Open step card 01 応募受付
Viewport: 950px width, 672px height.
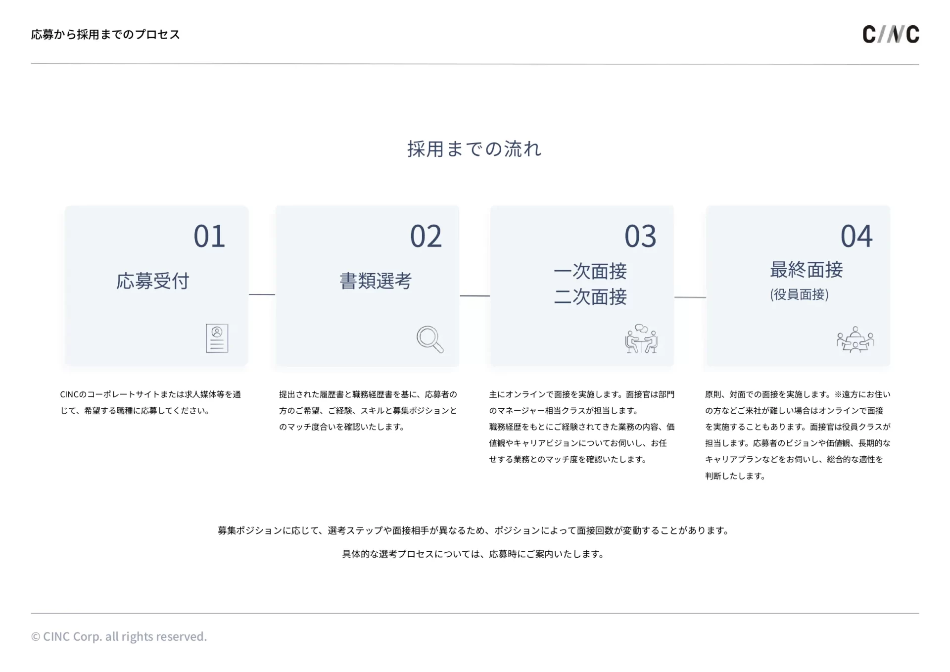point(156,287)
